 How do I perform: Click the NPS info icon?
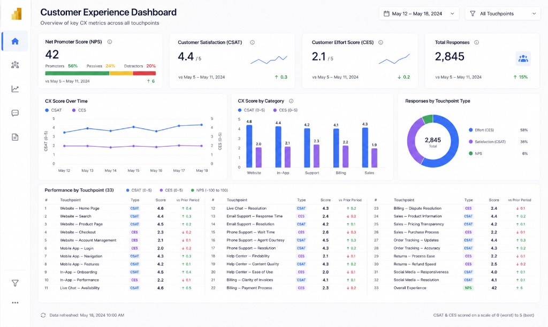[109, 42]
